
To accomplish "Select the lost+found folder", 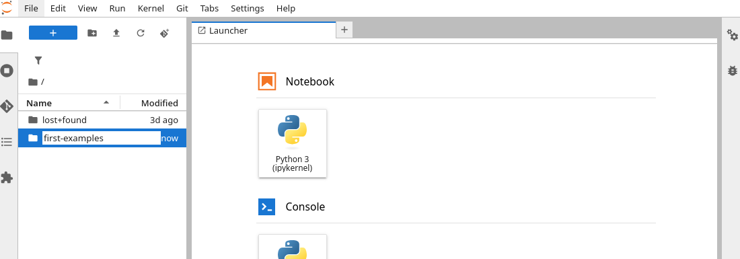I will click(x=102, y=120).
